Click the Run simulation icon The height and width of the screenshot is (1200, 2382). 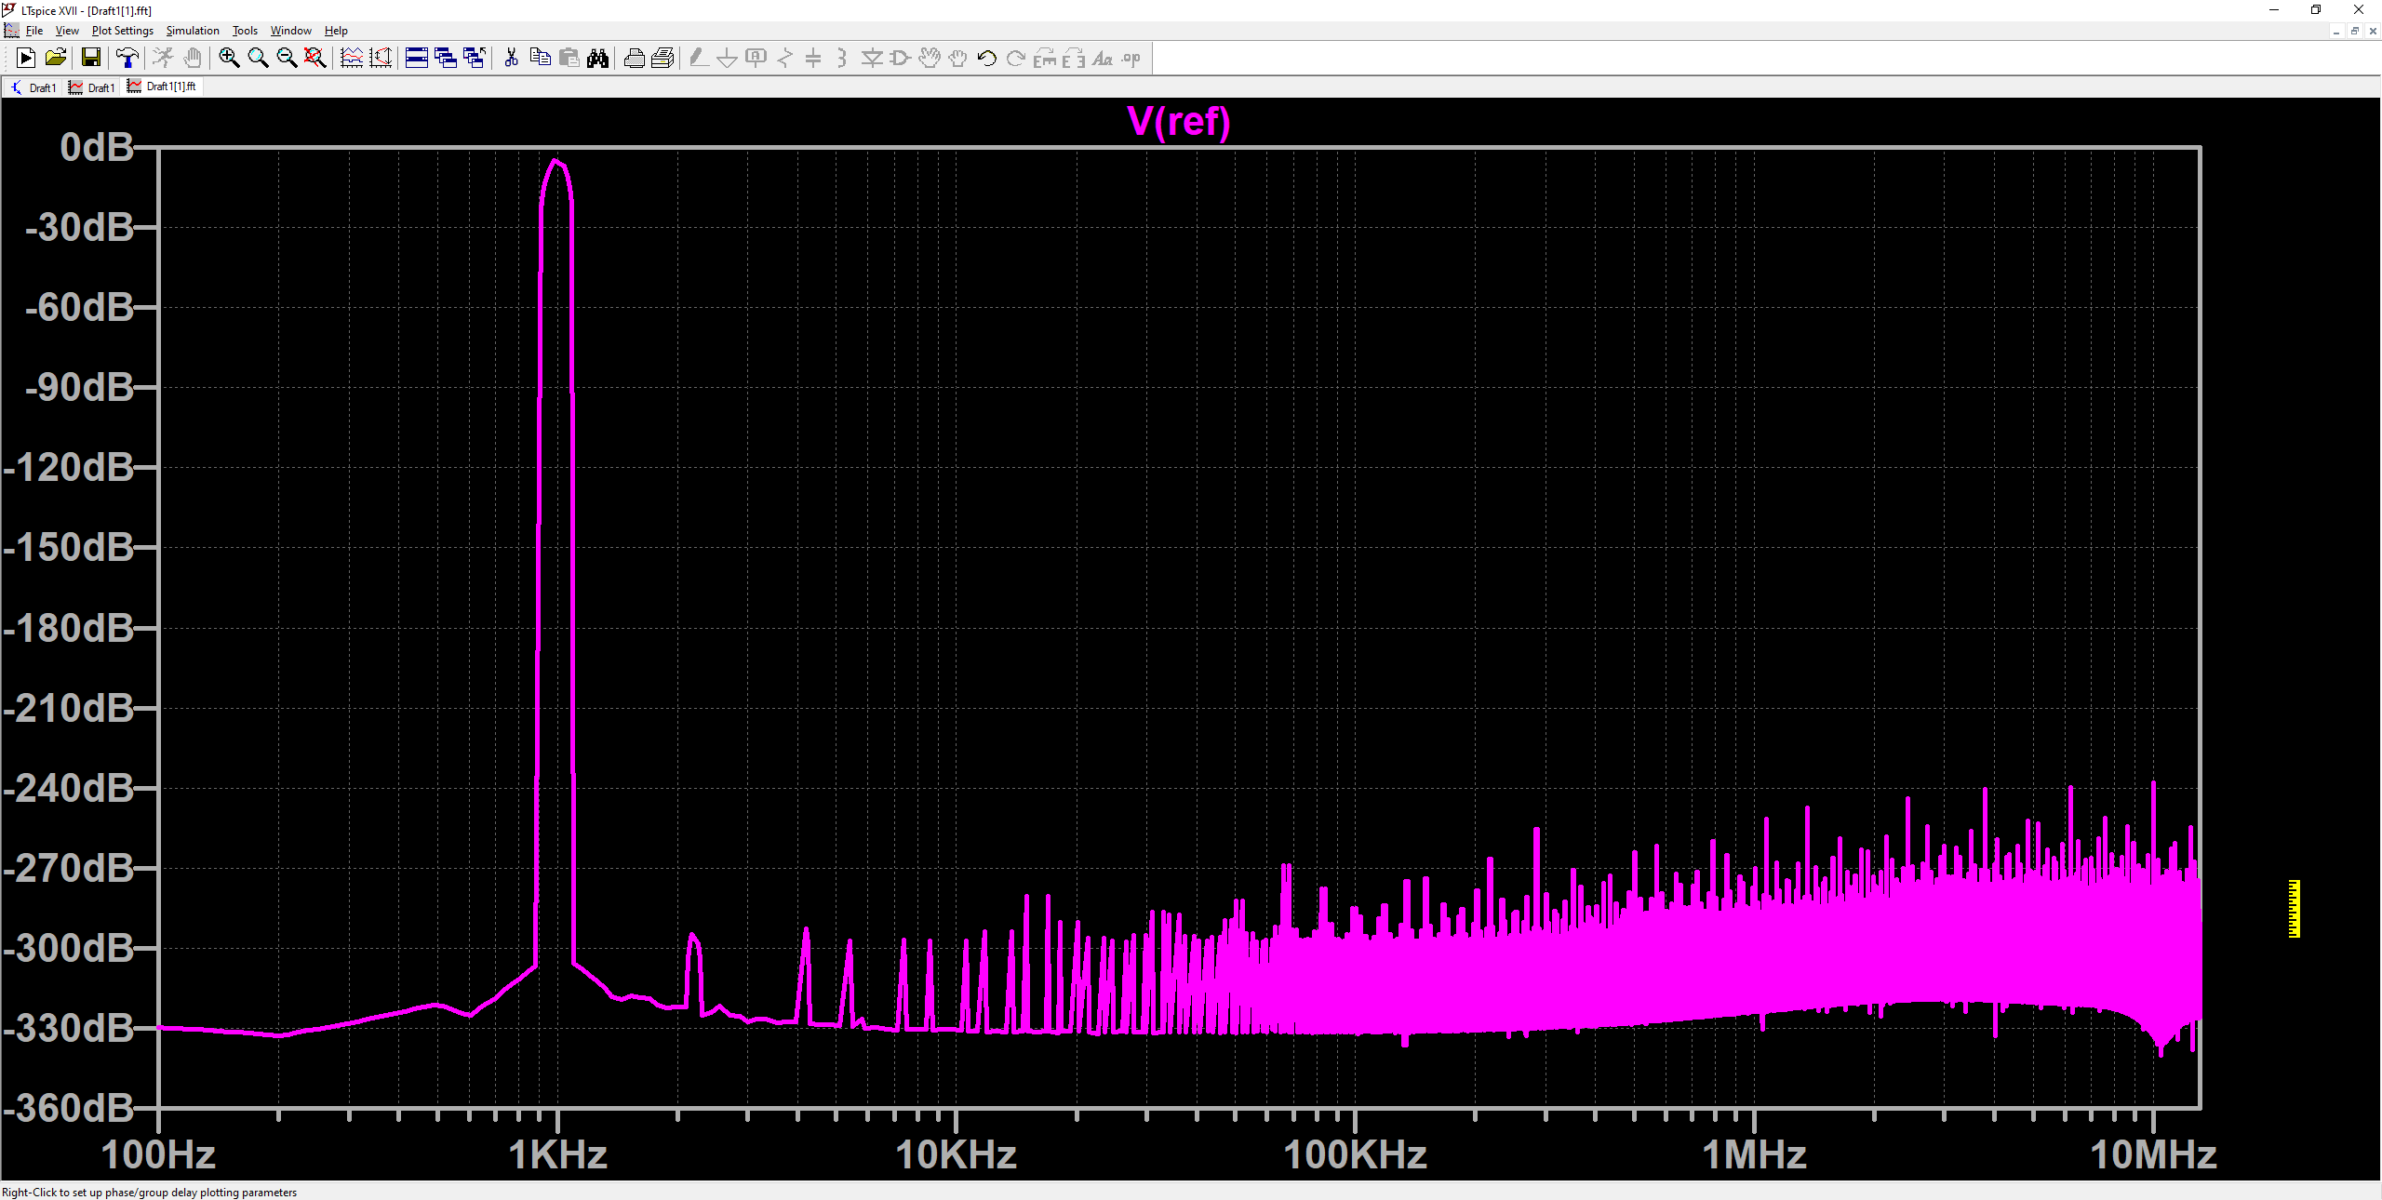[x=26, y=59]
